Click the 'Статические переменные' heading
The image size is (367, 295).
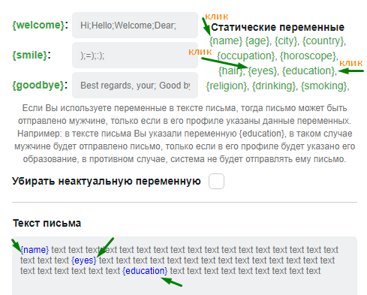click(278, 27)
